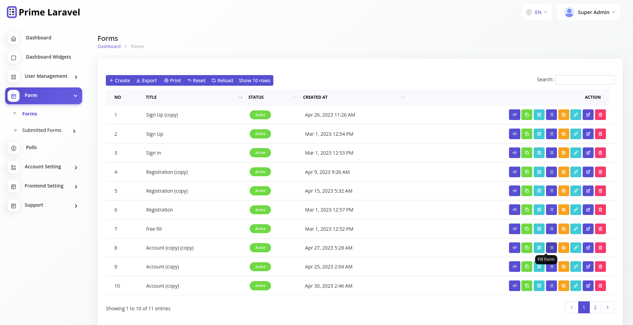Delete form in row 10
The width and height of the screenshot is (633, 325).
click(x=600, y=286)
